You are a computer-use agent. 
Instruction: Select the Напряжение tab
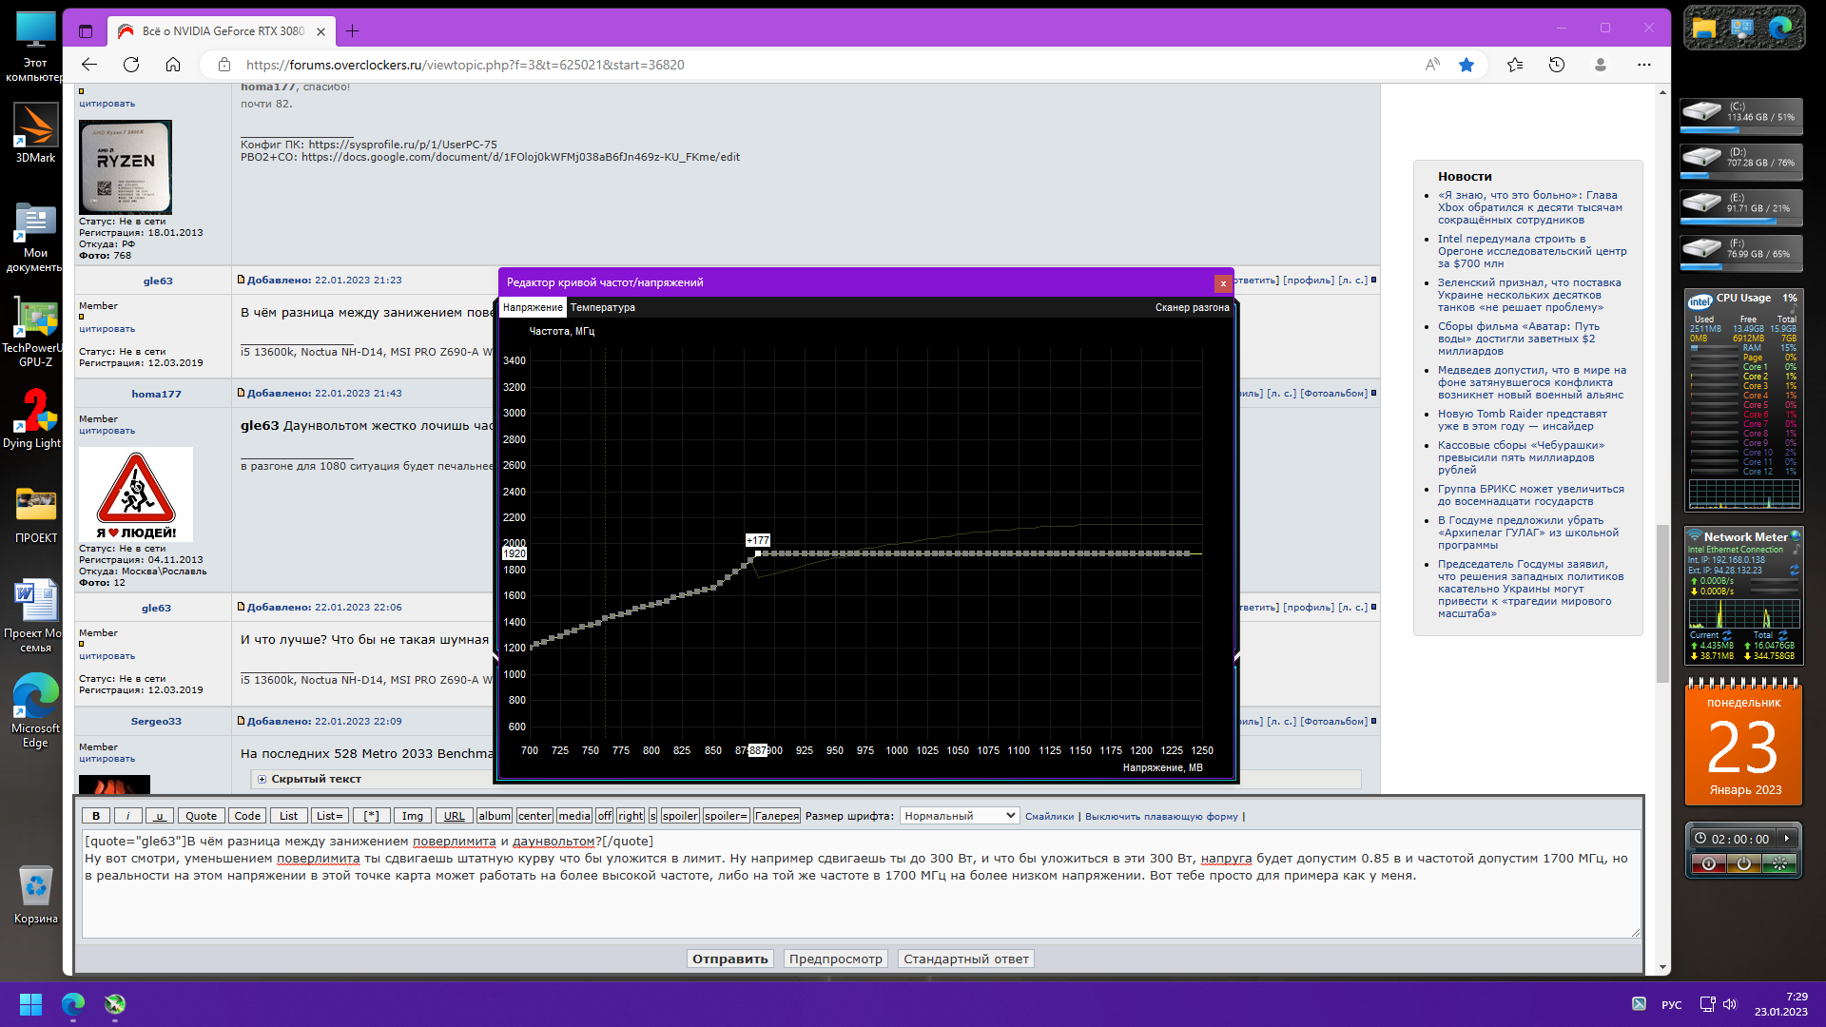(x=533, y=307)
